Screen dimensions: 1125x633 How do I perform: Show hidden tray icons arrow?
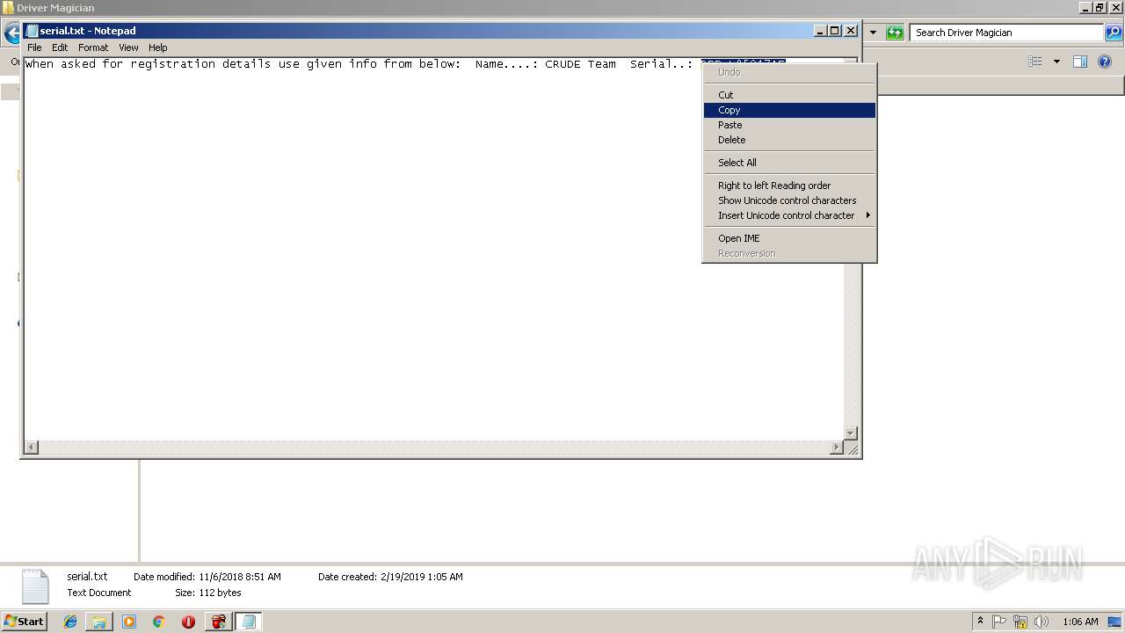tap(980, 622)
